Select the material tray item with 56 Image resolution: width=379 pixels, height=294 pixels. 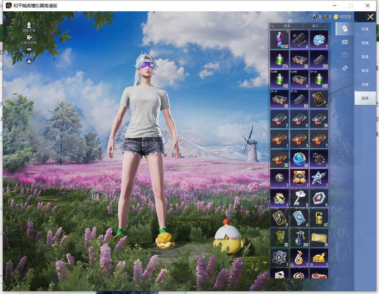click(x=299, y=59)
